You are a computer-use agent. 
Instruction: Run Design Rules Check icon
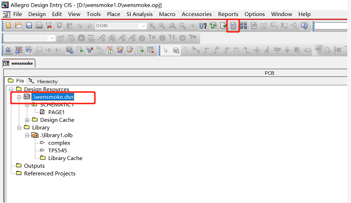223,25
